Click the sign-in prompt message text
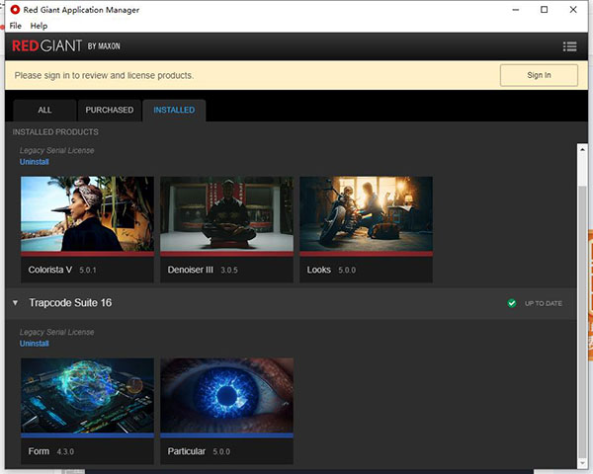Viewport: 593px width, 474px height. click(x=104, y=76)
